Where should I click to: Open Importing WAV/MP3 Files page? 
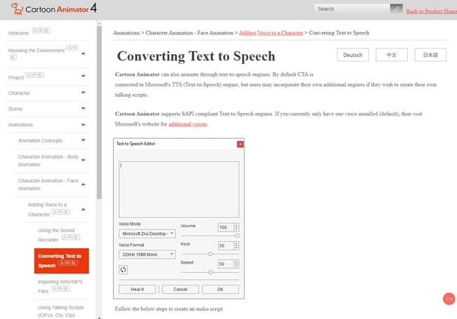[60, 286]
